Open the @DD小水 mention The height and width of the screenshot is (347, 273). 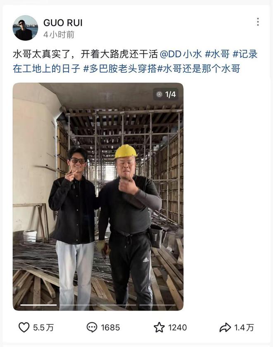(181, 54)
